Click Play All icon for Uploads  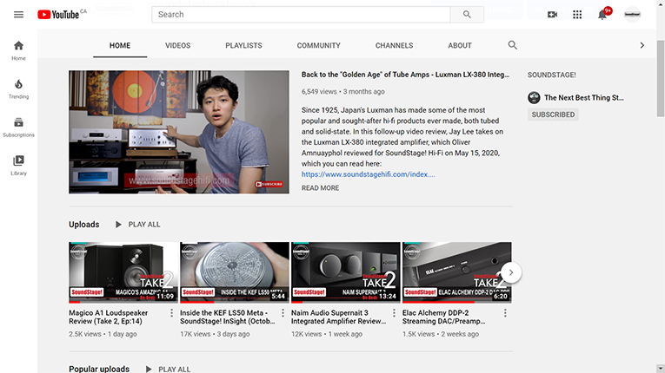118,225
